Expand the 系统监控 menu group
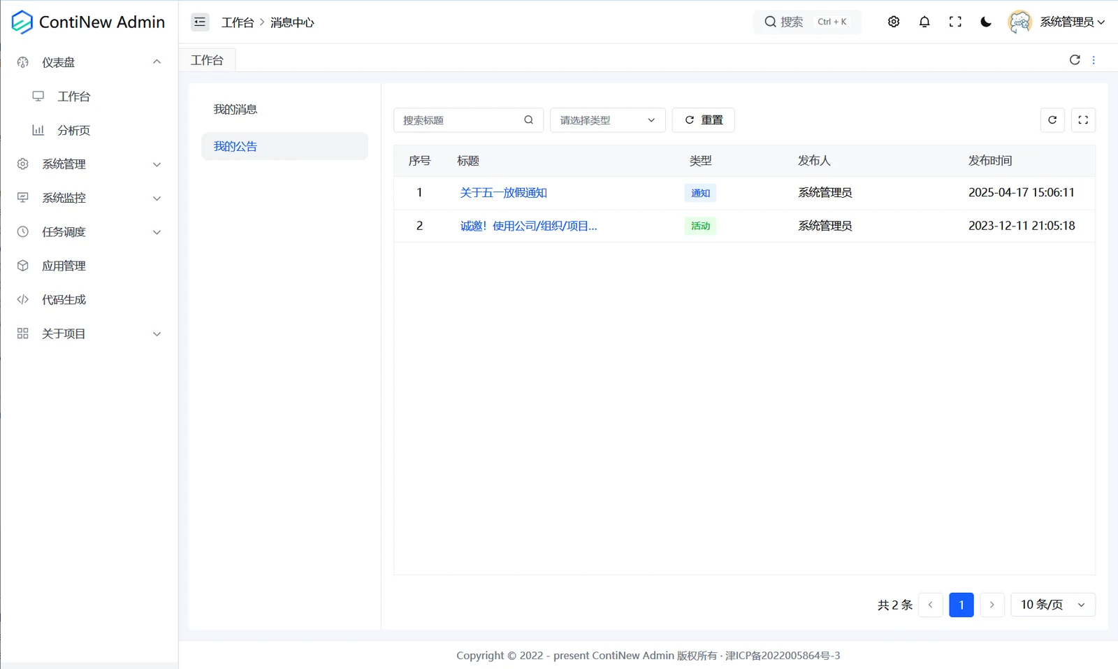Viewport: 1118px width, 669px height. (x=89, y=198)
